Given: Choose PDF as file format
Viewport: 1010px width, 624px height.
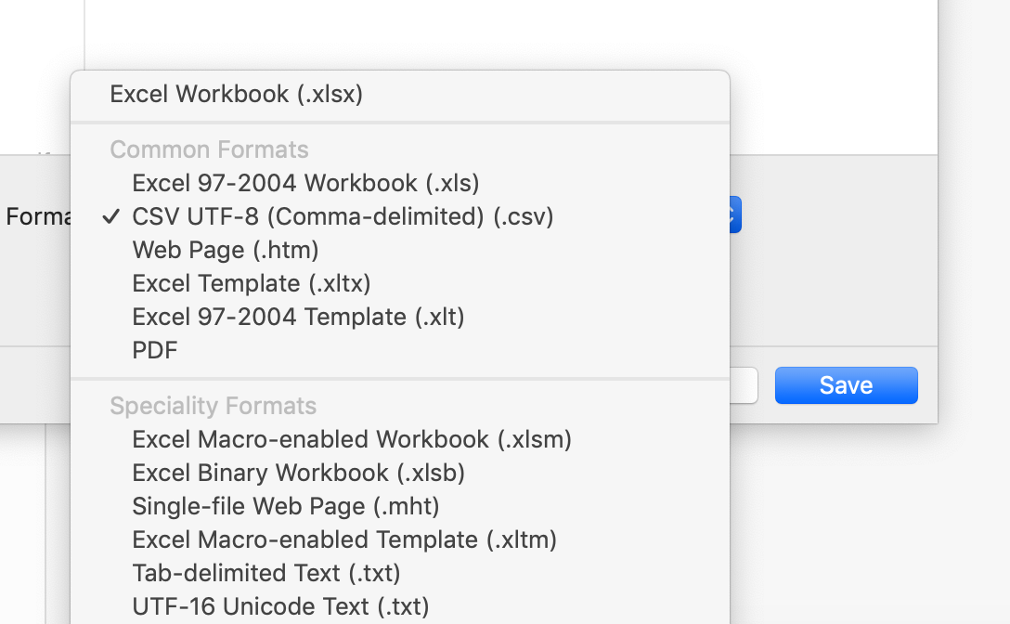Looking at the screenshot, I should pyautogui.click(x=155, y=350).
